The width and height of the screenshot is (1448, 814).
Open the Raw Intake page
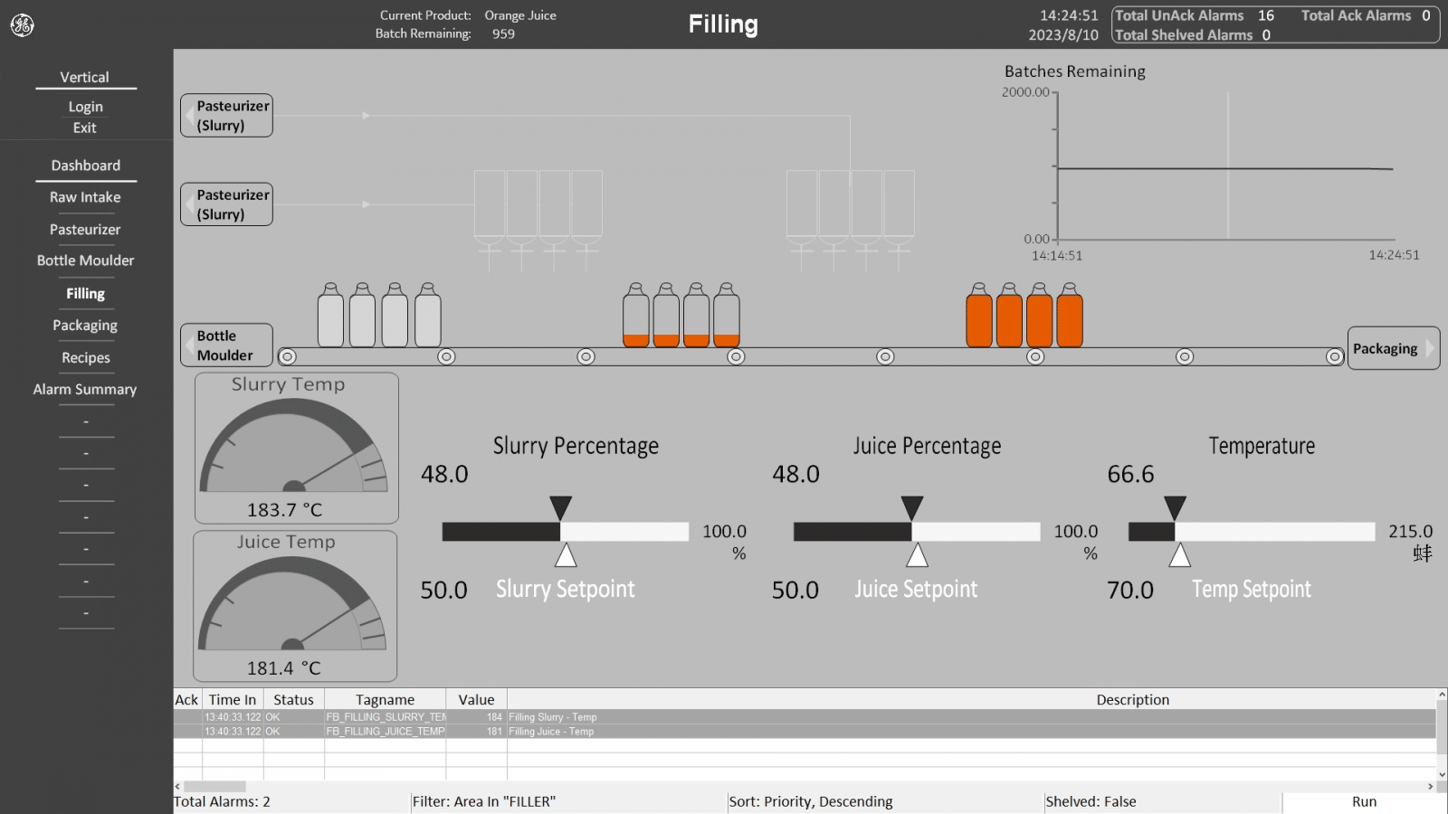click(x=85, y=197)
